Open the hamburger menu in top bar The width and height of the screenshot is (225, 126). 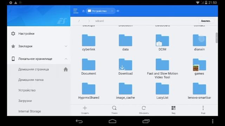(x=76, y=11)
